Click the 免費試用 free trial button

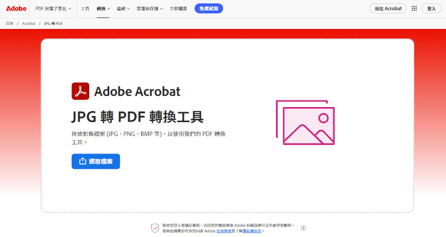209,8
